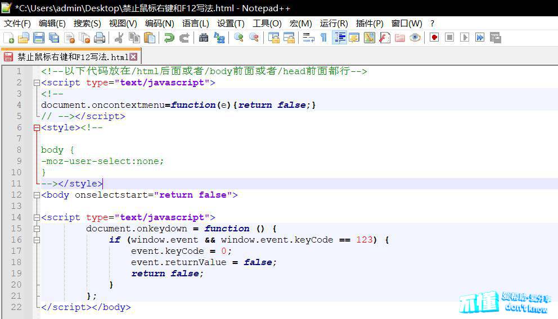Click line number 13 in the margin
558x319 pixels.
click(x=19, y=206)
